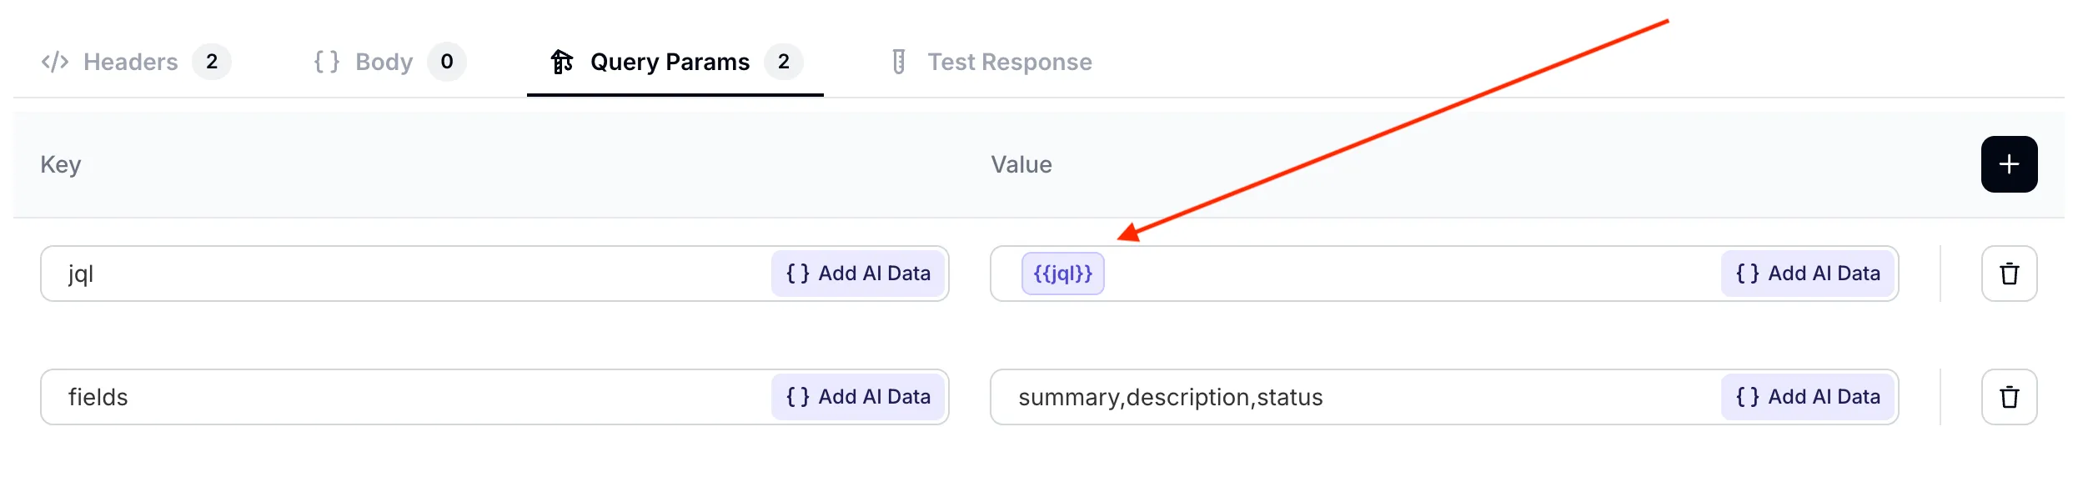The image size is (2088, 482).
Task: Click into the jql value input field
Action: 1401,274
